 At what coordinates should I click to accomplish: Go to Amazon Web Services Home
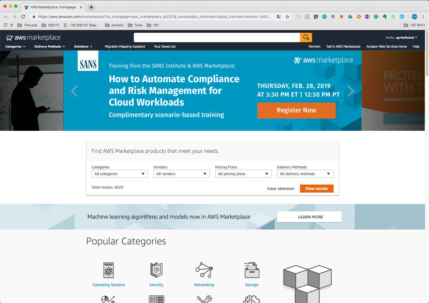(387, 46)
